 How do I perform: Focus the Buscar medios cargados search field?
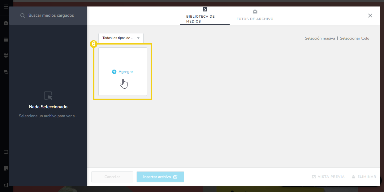[51, 15]
